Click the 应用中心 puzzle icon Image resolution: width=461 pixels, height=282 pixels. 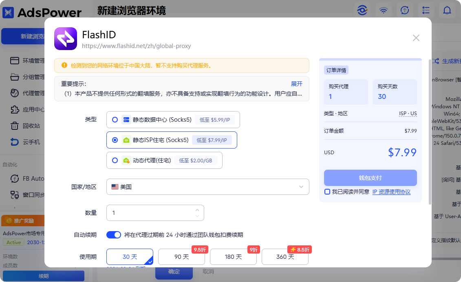coord(14,109)
